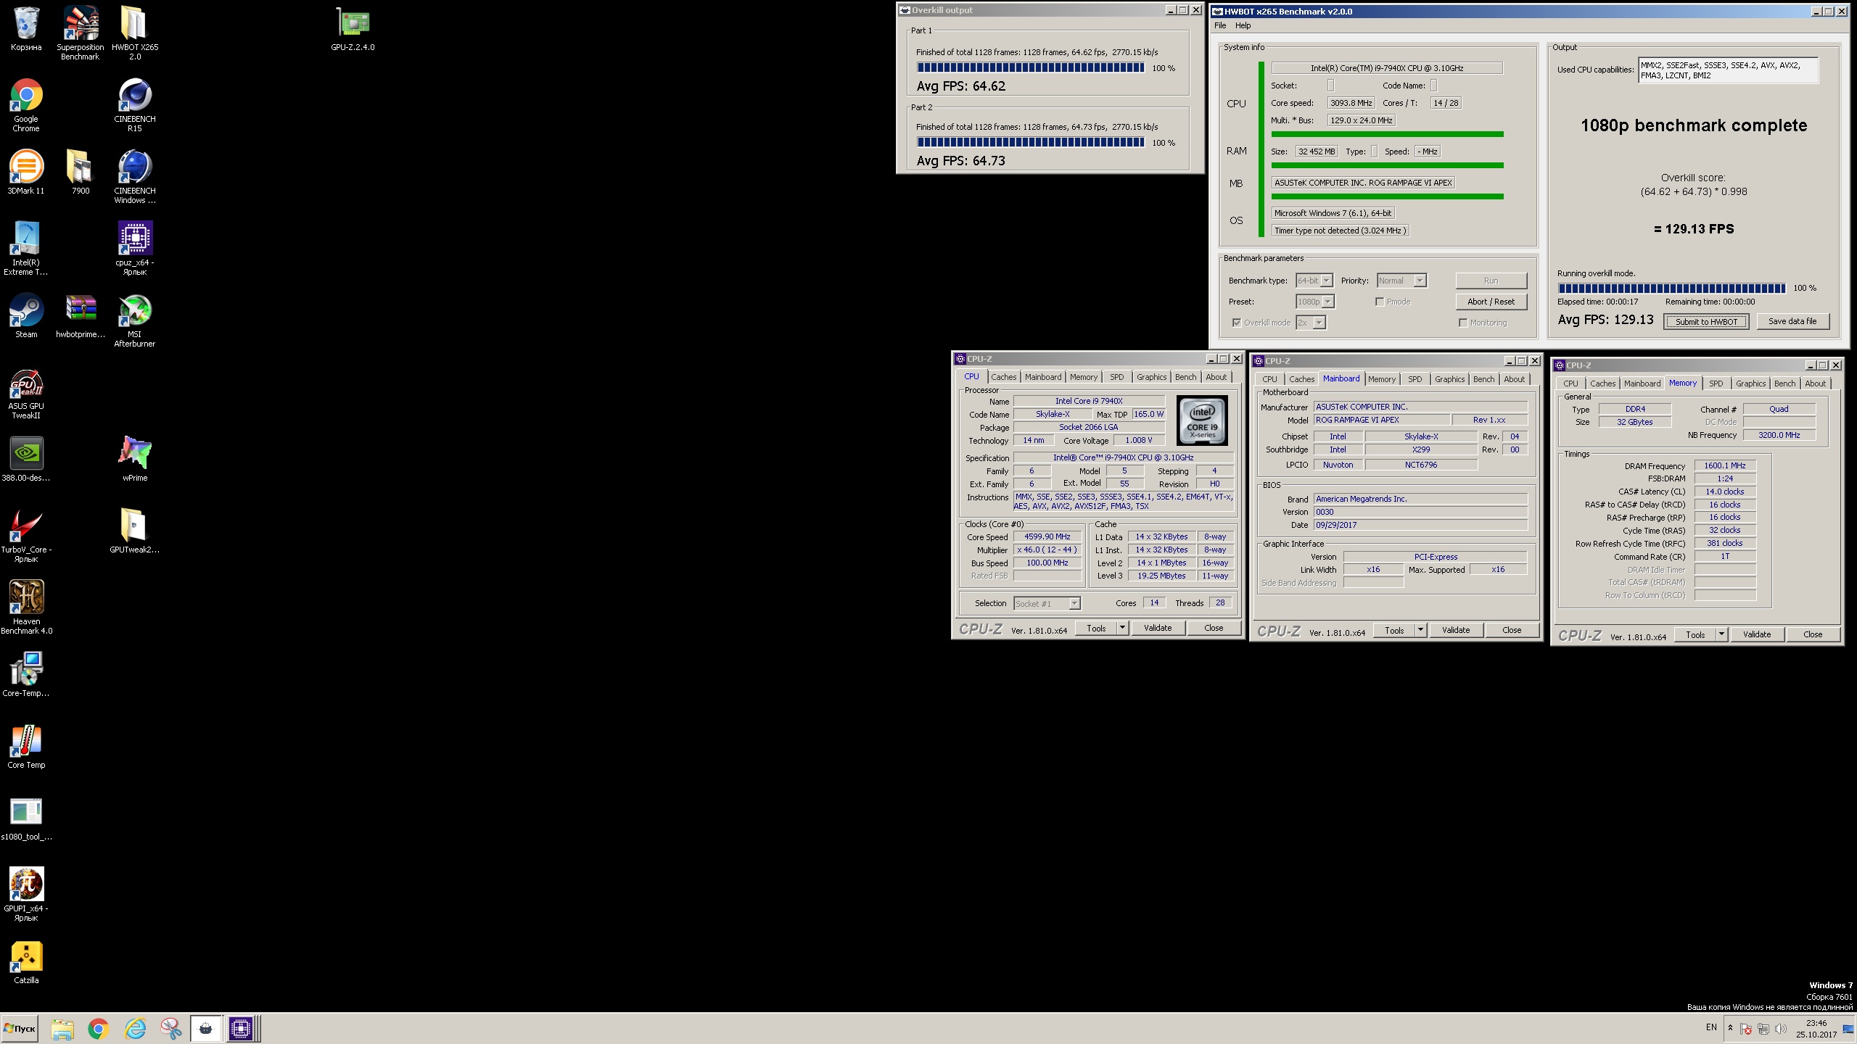Open the s1080_tool desktop icon
Image resolution: width=1857 pixels, height=1044 pixels.
pos(26,818)
